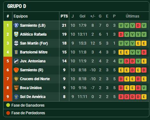150x120 pixels.
Task: Click the Sol De América team crest
Action: [x=16, y=97]
